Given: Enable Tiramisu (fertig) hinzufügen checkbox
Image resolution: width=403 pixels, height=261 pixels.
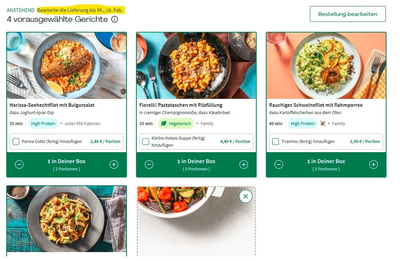Looking at the screenshot, I should [x=275, y=142].
